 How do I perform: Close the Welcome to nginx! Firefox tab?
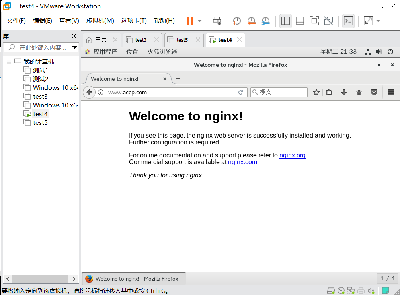point(165,79)
